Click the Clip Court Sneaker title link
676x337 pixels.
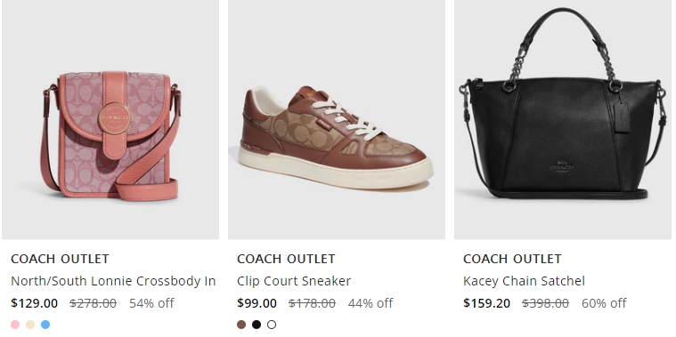pos(294,281)
